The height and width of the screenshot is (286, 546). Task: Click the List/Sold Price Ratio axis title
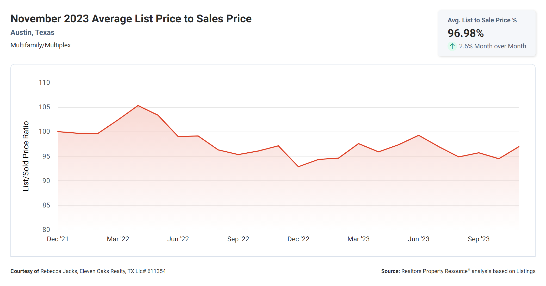pos(26,156)
